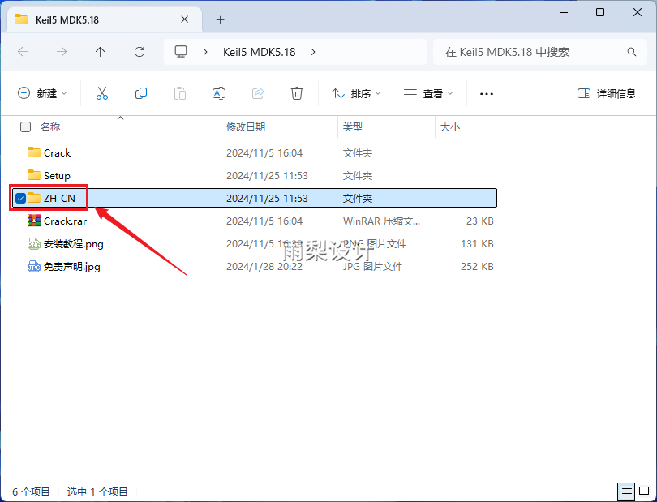Image resolution: width=657 pixels, height=502 pixels.
Task: Check the select-all checkbox above the name column
Action: click(x=24, y=127)
